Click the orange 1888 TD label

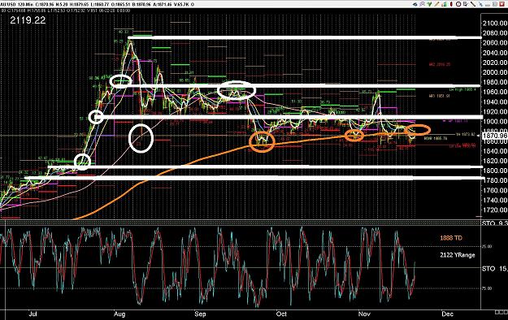click(x=451, y=238)
